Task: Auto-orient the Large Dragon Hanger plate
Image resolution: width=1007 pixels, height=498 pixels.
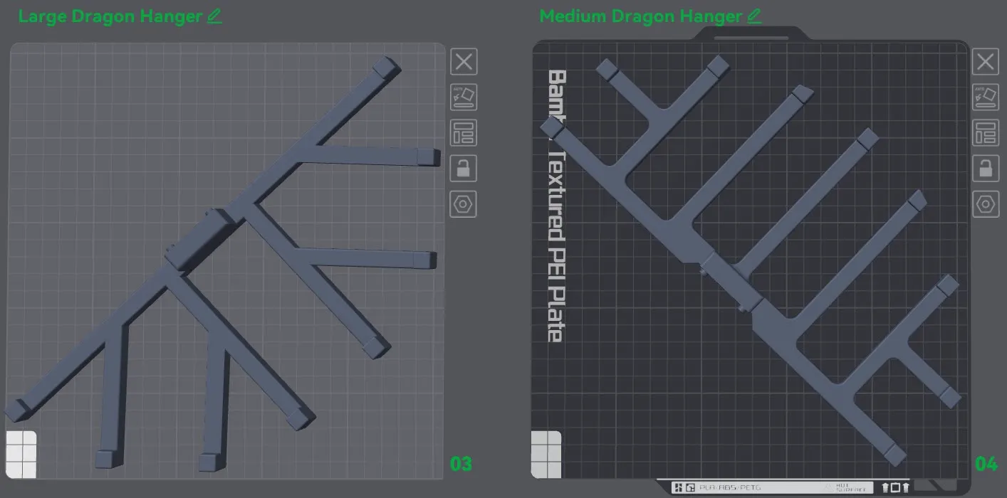Action: point(464,97)
